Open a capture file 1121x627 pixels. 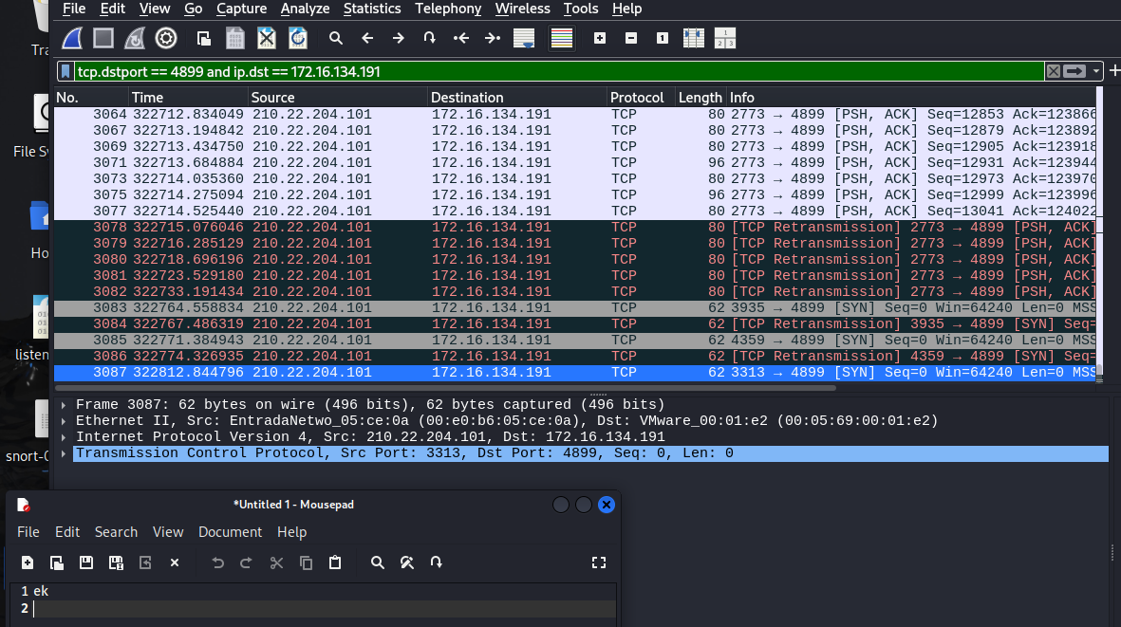[x=204, y=39]
